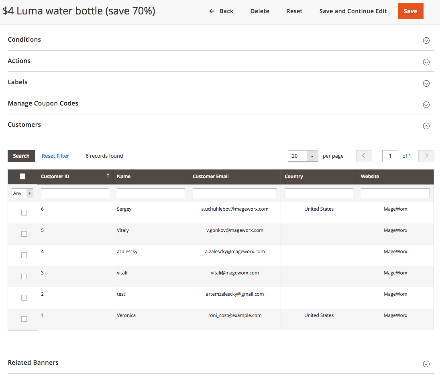The width and height of the screenshot is (440, 378).
Task: Click the Search button above the grid
Action: point(21,156)
